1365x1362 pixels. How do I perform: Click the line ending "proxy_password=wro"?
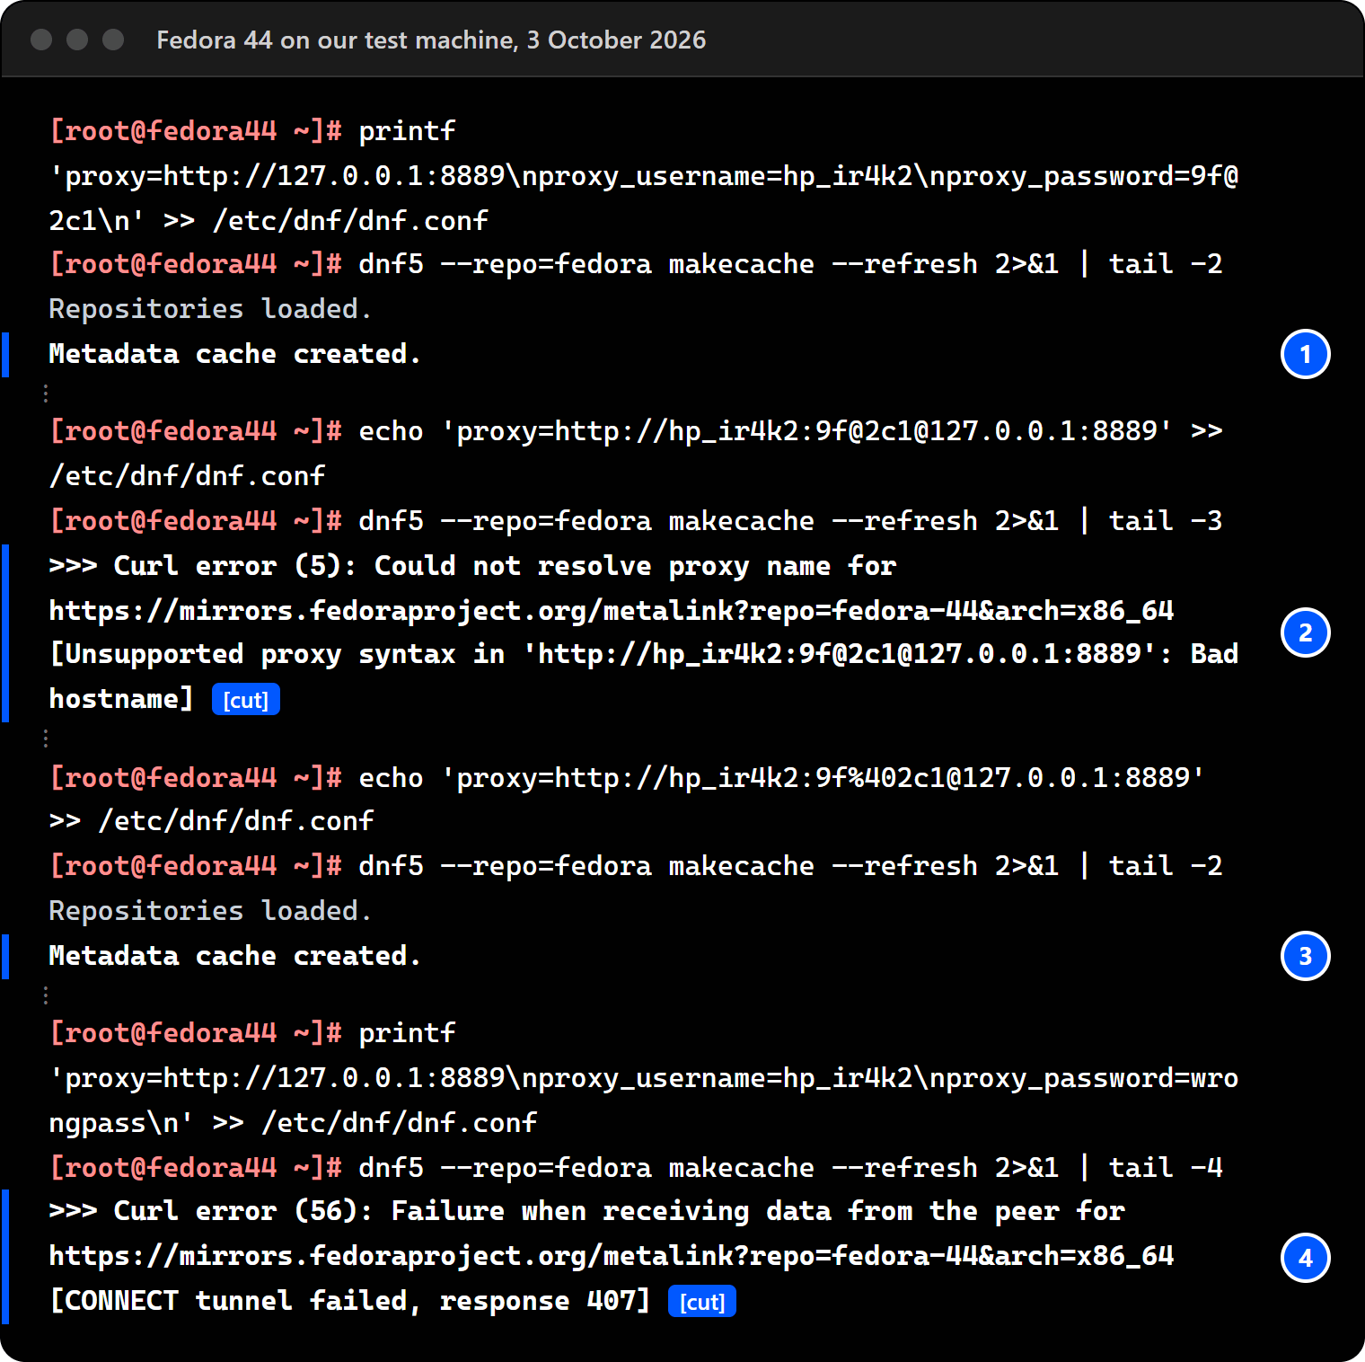[x=644, y=1078]
